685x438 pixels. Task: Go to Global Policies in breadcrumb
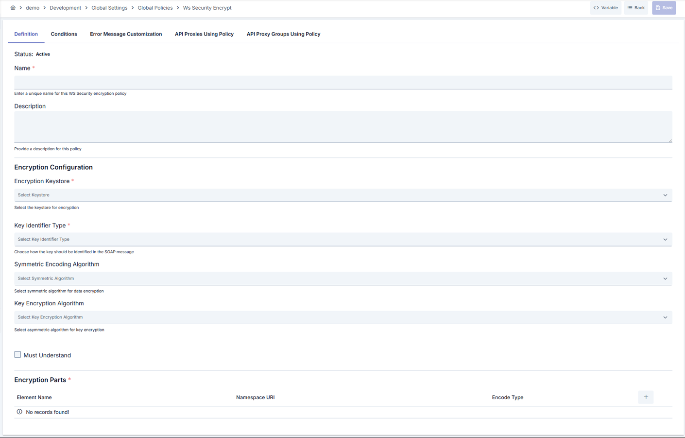[155, 8]
